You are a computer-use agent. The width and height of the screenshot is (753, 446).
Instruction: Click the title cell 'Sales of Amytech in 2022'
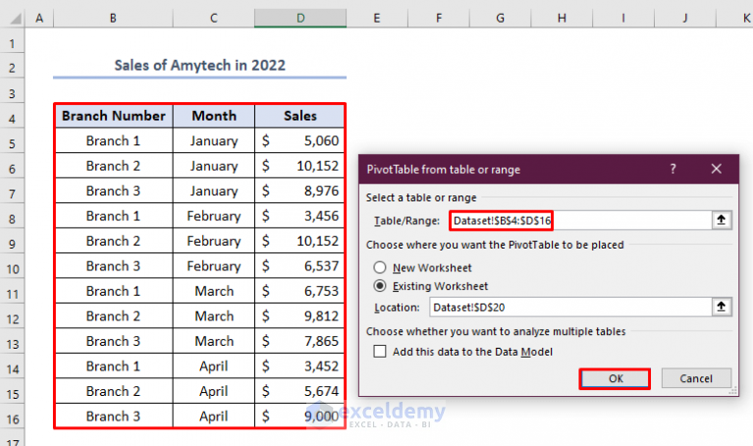[x=199, y=65]
